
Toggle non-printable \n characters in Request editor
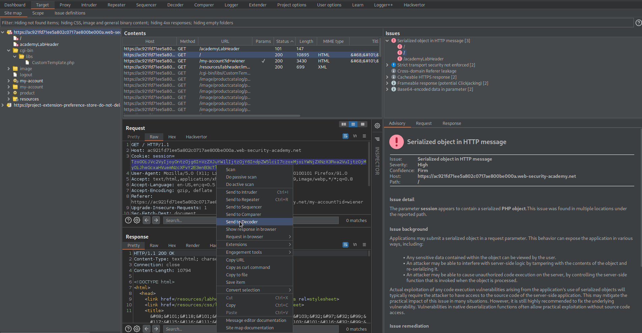coord(355,136)
